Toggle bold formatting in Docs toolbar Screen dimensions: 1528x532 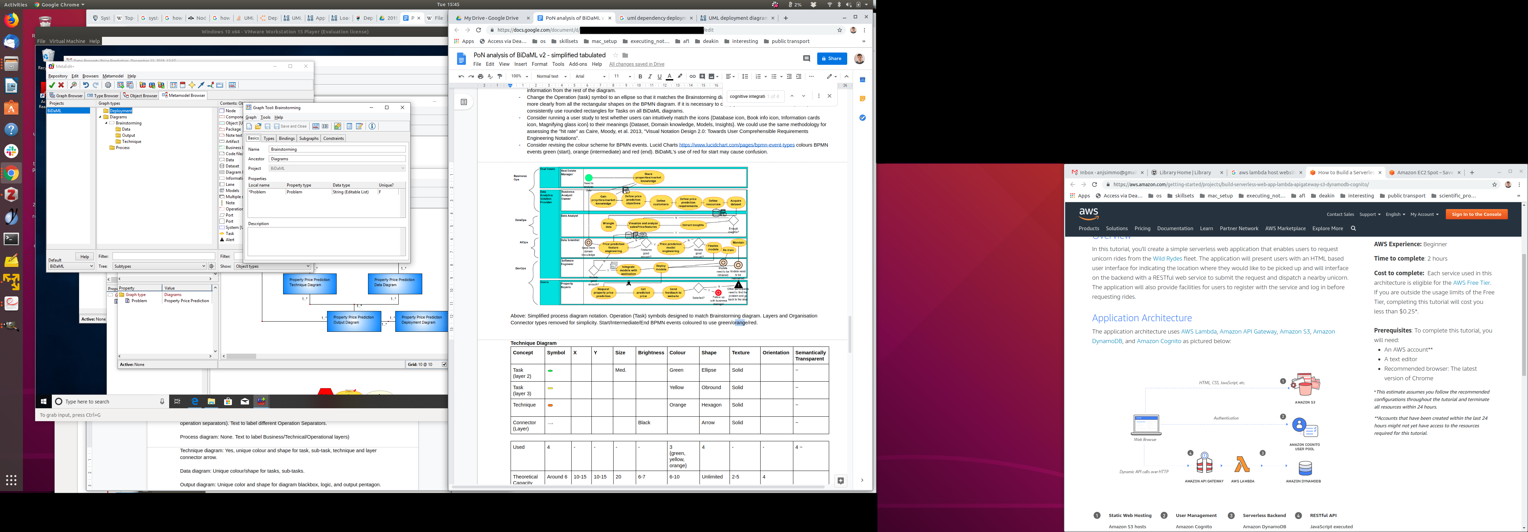tap(640, 76)
